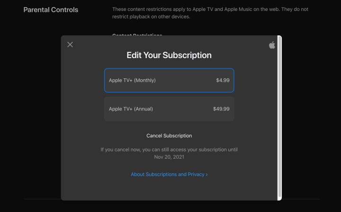Click the partially hidden Content Restrictions label

click(137, 35)
